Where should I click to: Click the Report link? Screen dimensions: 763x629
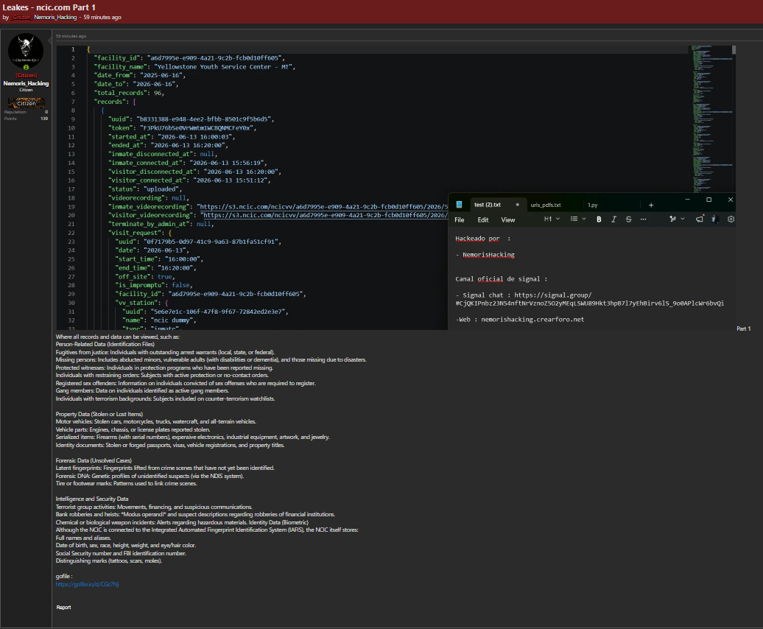[x=63, y=607]
